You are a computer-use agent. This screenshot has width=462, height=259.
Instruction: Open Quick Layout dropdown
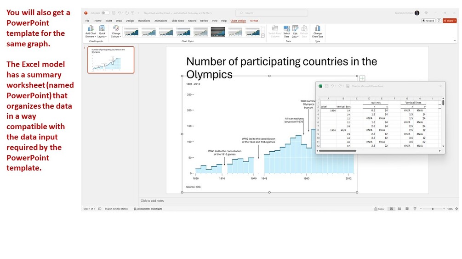click(102, 32)
